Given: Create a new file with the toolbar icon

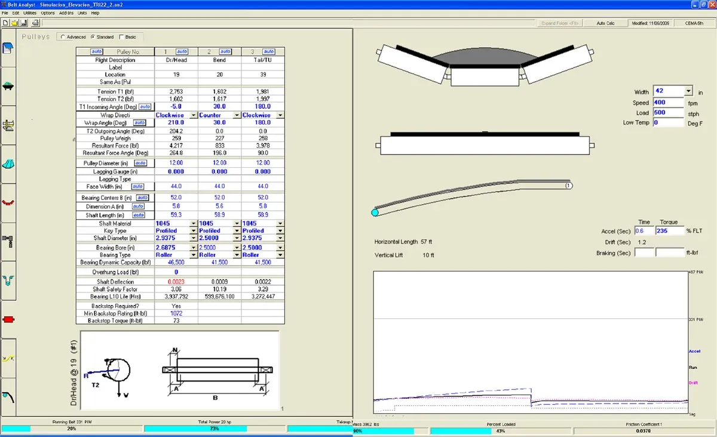Looking at the screenshot, I should [x=5, y=23].
